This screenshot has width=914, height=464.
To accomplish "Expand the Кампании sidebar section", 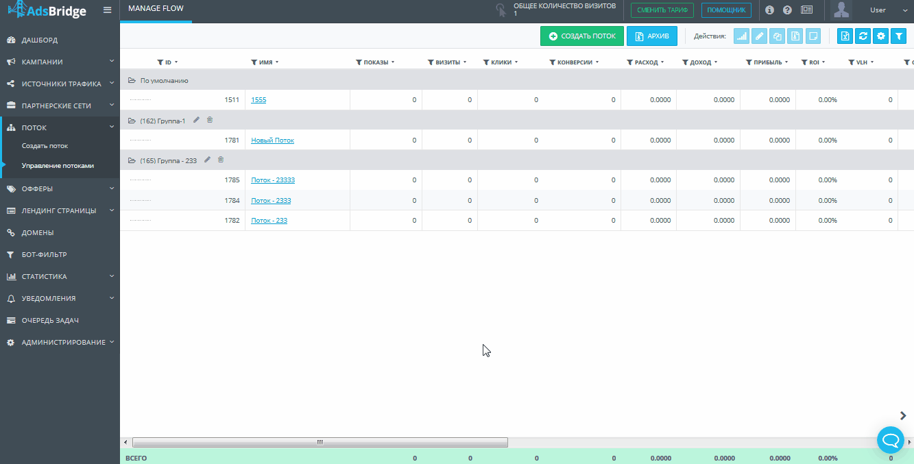I will (60, 62).
